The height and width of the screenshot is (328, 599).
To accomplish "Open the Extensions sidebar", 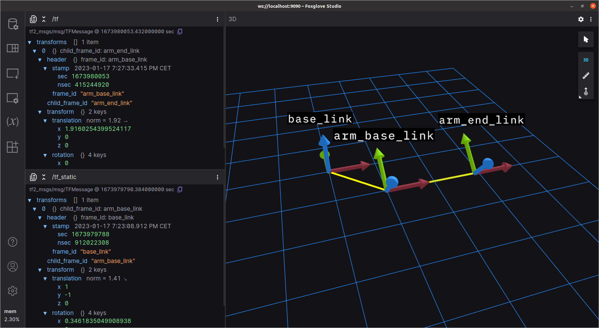I will [12, 147].
